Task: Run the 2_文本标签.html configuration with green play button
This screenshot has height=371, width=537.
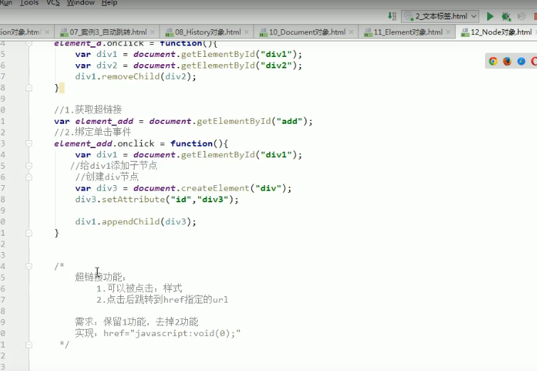Action: click(490, 16)
